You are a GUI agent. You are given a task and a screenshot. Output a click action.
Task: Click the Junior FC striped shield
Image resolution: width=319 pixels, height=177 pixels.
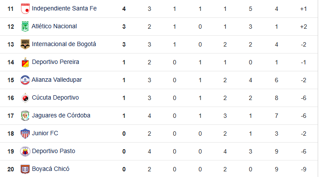(25, 134)
